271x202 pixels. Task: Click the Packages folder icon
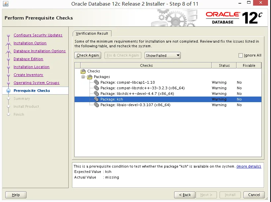(90, 77)
